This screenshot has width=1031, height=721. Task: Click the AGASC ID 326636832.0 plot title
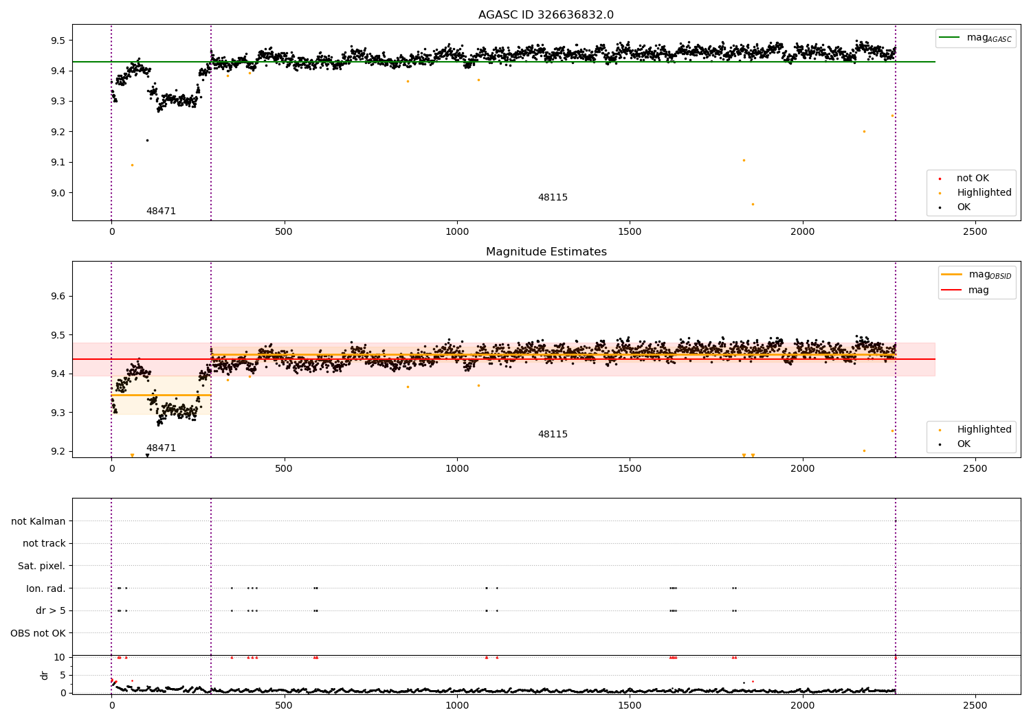pyautogui.click(x=546, y=15)
